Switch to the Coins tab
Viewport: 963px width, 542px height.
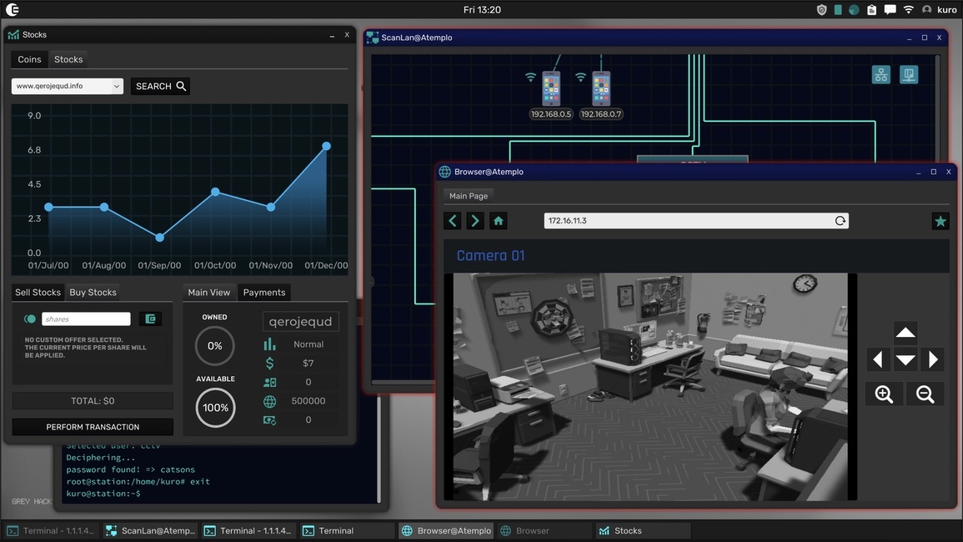29,59
